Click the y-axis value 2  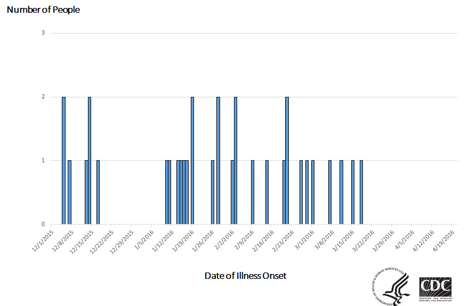coord(43,96)
